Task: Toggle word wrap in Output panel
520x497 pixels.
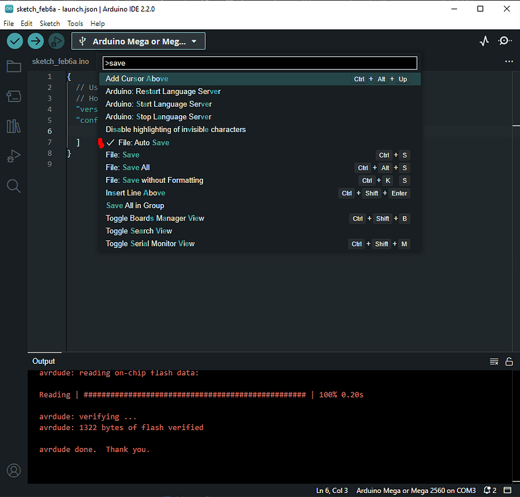Action: coord(494,362)
